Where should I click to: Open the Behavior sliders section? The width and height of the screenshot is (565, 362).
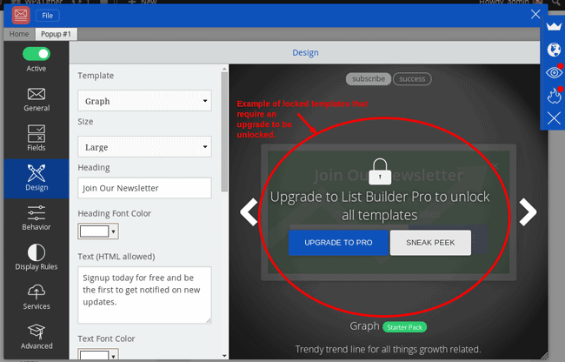[x=37, y=218]
